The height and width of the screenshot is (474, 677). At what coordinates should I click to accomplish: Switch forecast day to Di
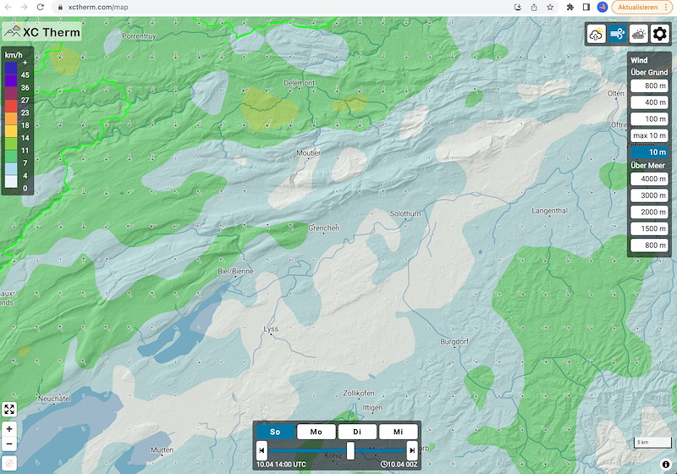(357, 432)
